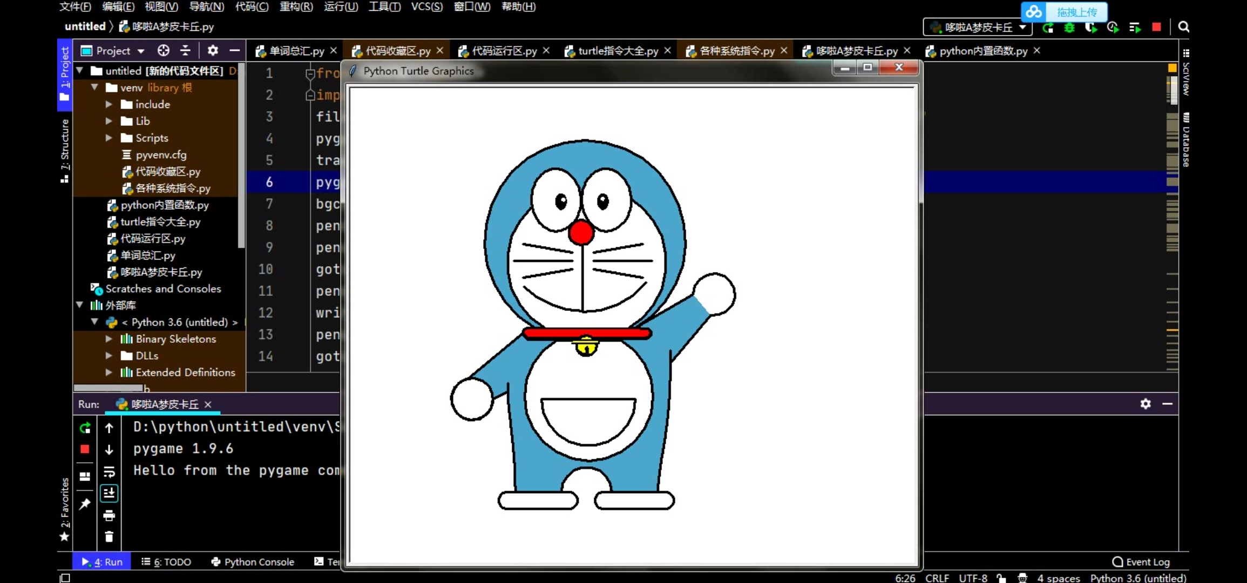
Task: Toggle soft-wrap in Run console
Action: [x=109, y=472]
